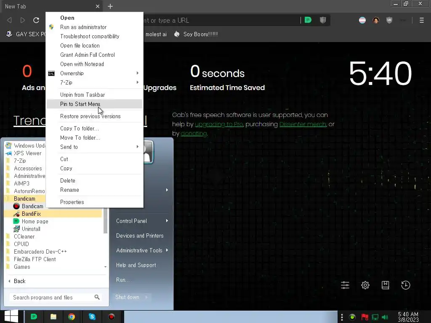
Task: Select Rename in the context menu
Action: pos(95,190)
